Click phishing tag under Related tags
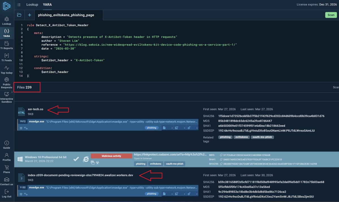Viewport: 339px width, 202px height. click(x=225, y=137)
